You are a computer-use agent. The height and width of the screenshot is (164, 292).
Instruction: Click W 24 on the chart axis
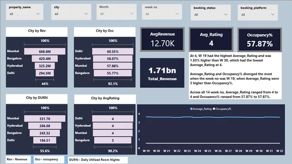point(198,151)
